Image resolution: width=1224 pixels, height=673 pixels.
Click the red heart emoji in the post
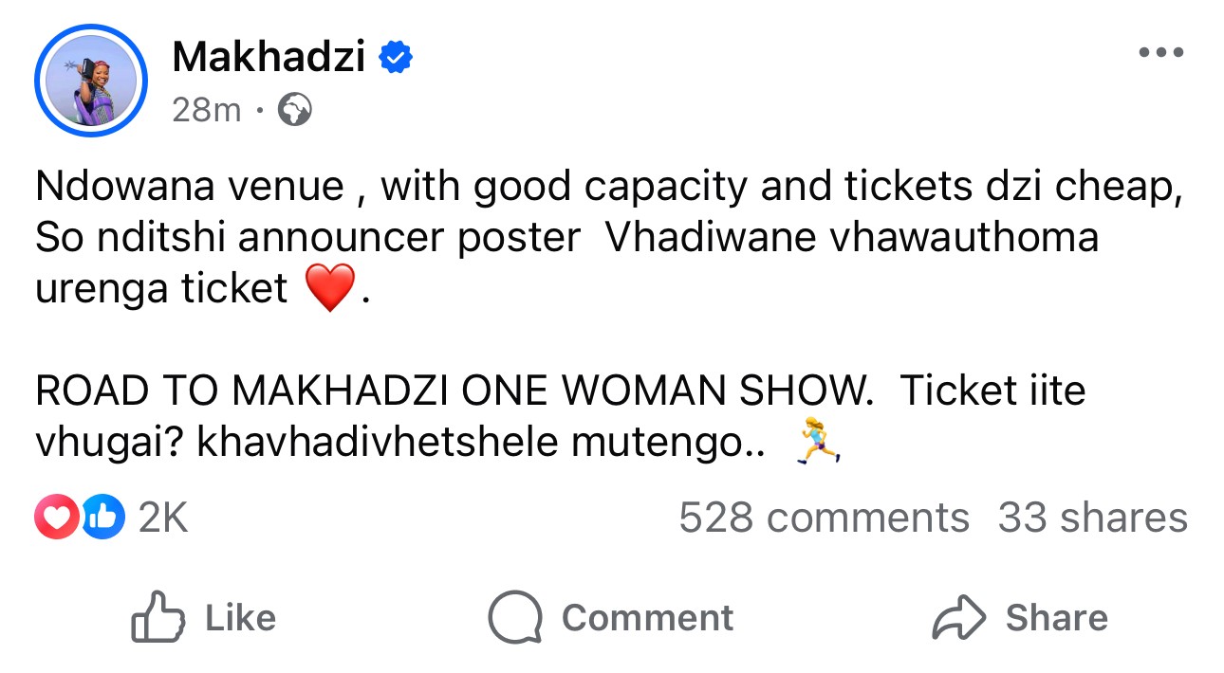pyautogui.click(x=330, y=288)
